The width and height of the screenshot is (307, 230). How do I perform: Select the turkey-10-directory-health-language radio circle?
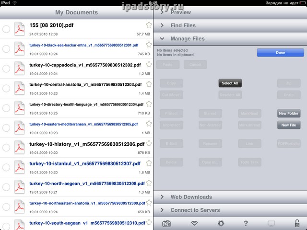[x=6, y=108]
